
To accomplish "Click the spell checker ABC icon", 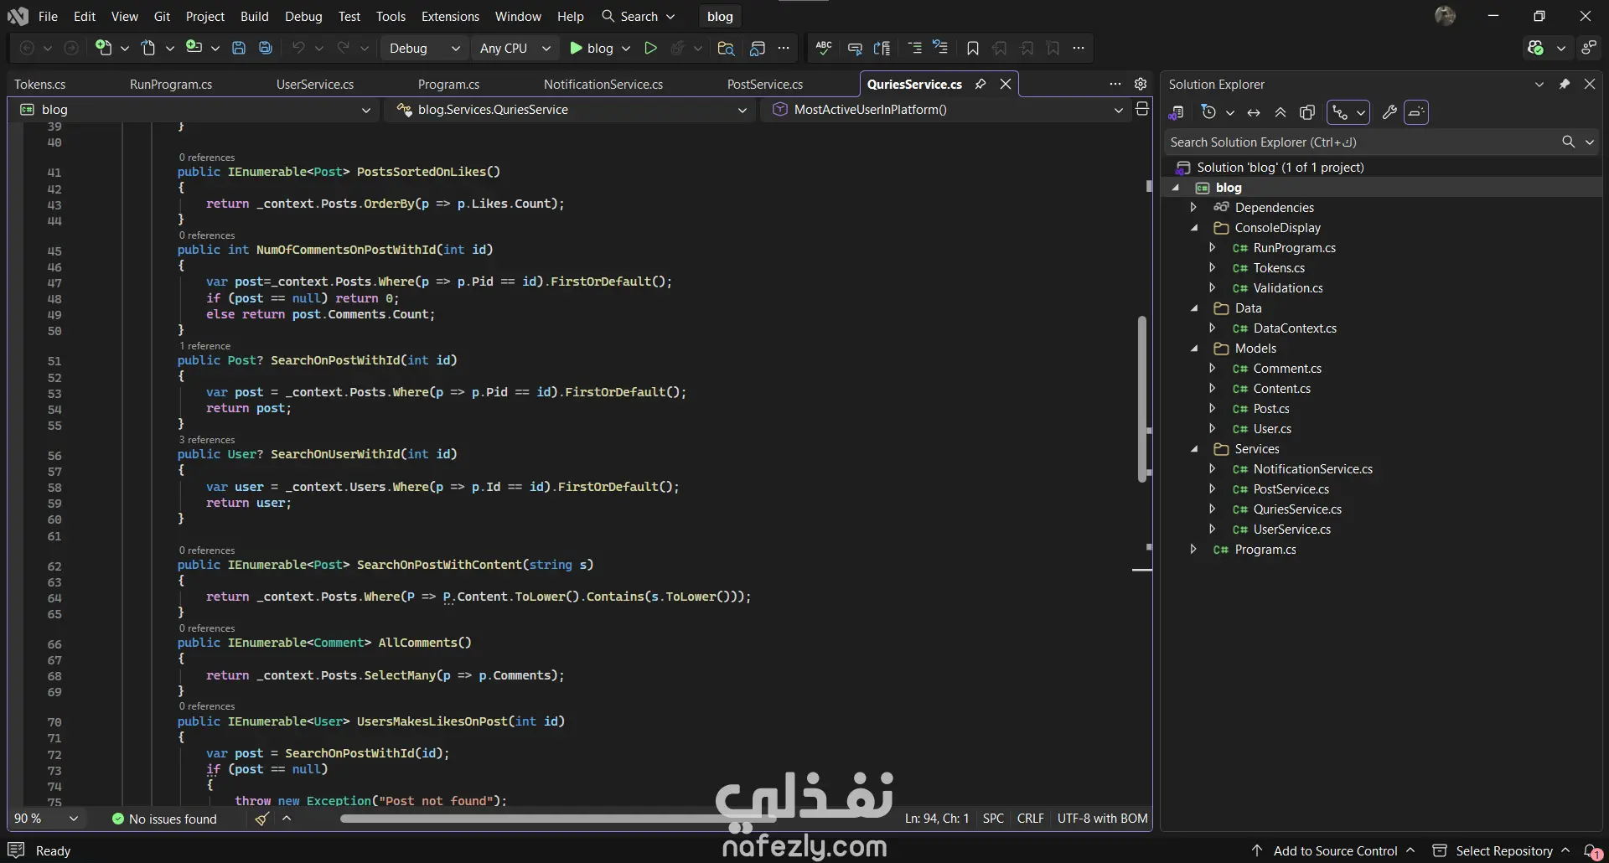I will [x=824, y=48].
